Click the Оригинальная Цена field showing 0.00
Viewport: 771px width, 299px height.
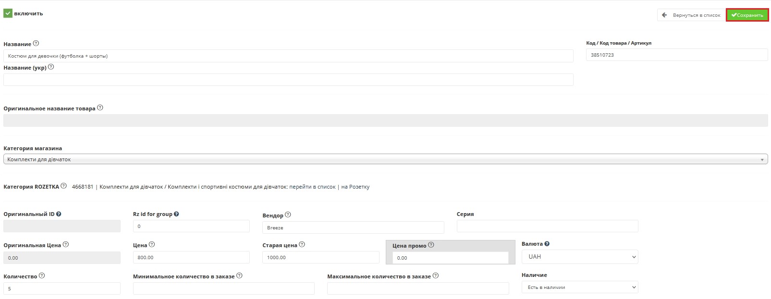click(62, 258)
